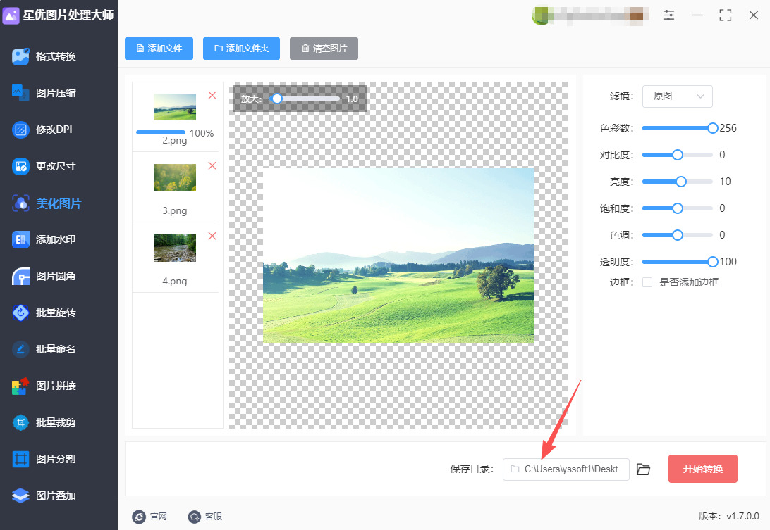Screen dimensions: 770x530
Task: Remove 3.png with its red X
Action: click(212, 165)
